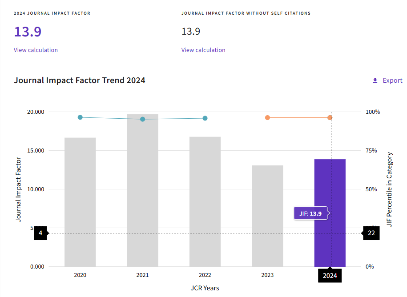This screenshot has height=297, width=407.
Task: Click the large purple 13.9 impact factor value
Action: point(28,32)
